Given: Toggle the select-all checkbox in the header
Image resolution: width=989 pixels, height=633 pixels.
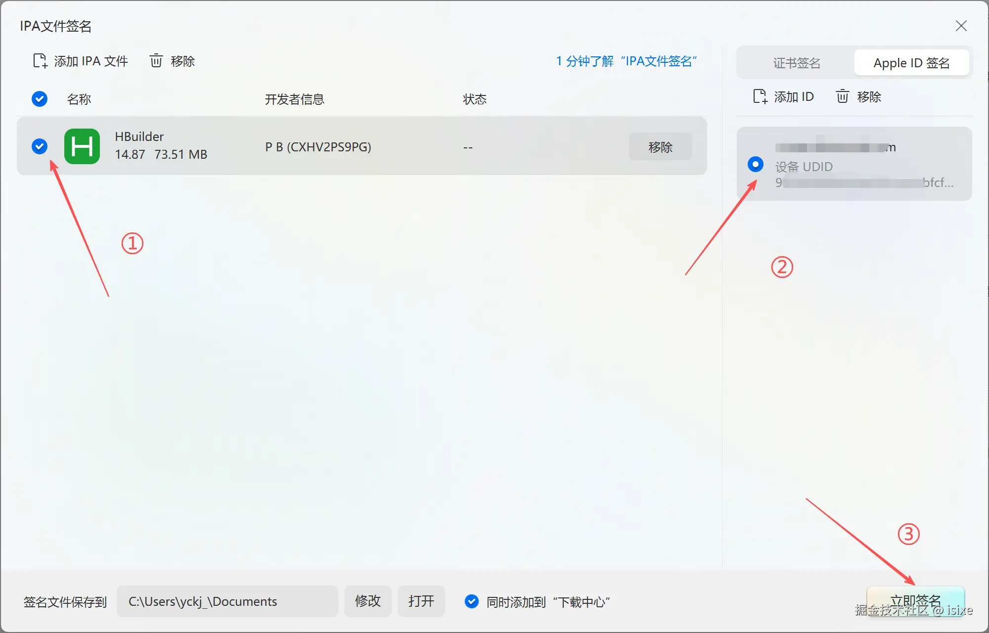Looking at the screenshot, I should (x=40, y=99).
